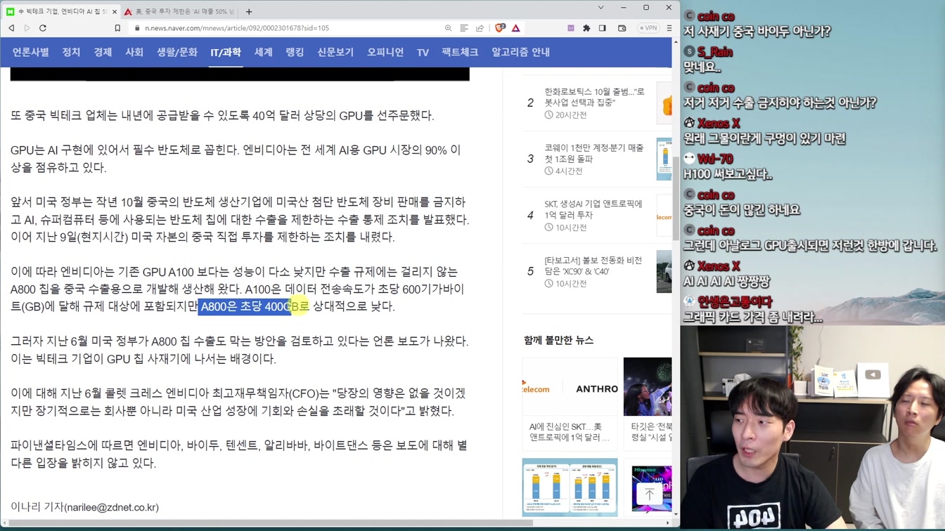Open the thumbnail beside the 코웨이 article
The width and height of the screenshot is (945, 531).
coord(664,159)
